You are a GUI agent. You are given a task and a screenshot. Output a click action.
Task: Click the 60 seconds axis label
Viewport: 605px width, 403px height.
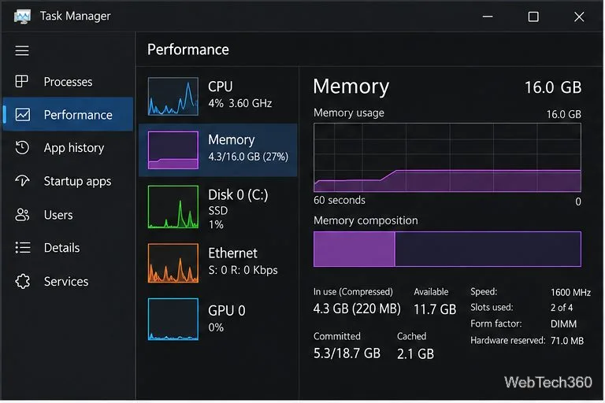pyautogui.click(x=340, y=200)
